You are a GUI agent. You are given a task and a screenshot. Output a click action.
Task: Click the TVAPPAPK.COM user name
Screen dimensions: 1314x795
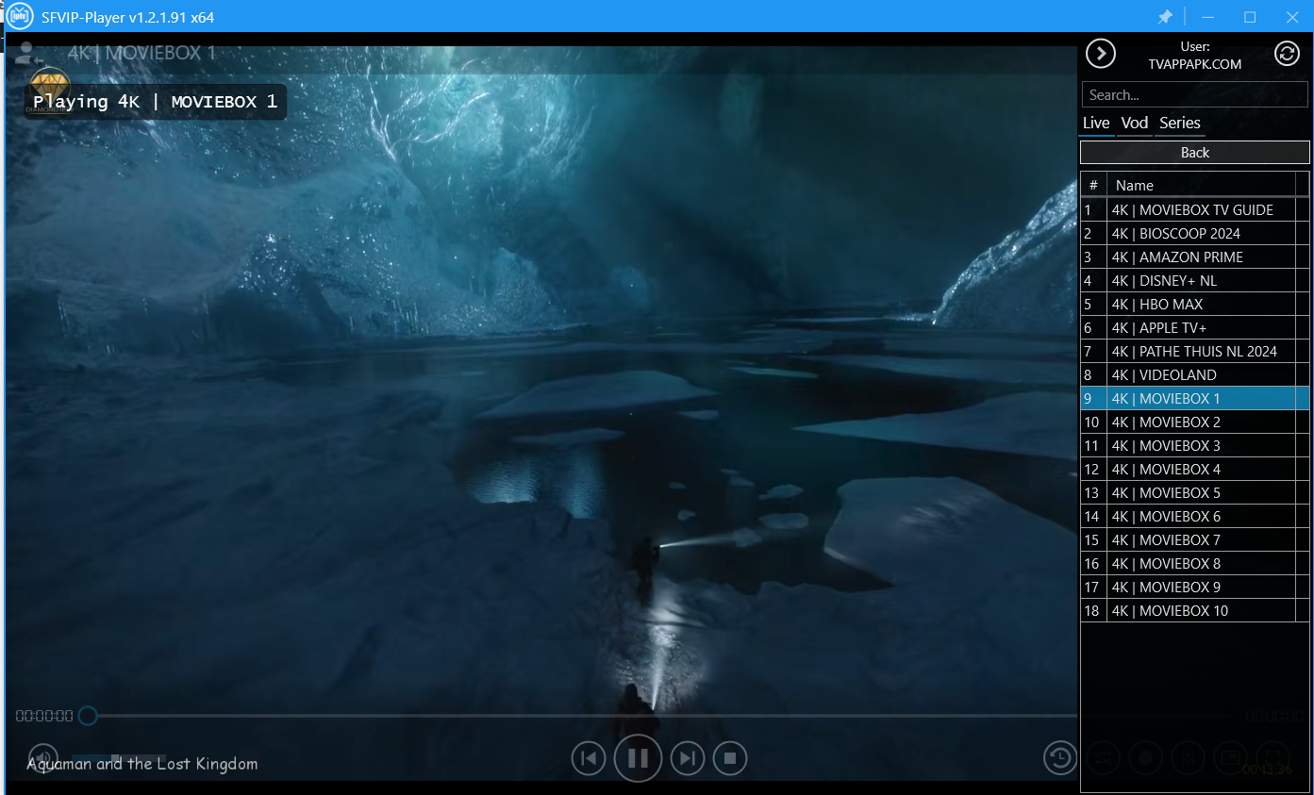(1195, 64)
